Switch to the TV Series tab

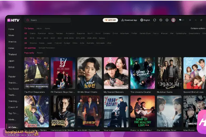click(29, 29)
